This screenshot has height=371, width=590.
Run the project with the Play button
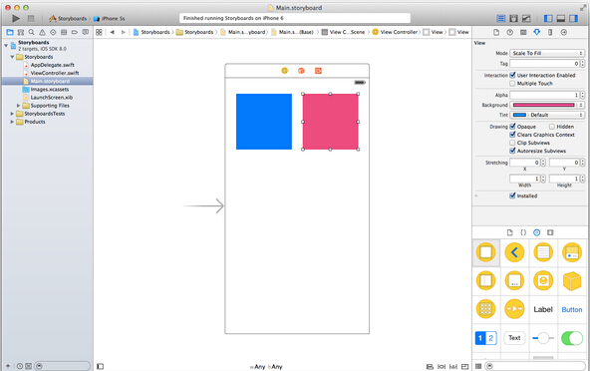pyautogui.click(x=16, y=18)
